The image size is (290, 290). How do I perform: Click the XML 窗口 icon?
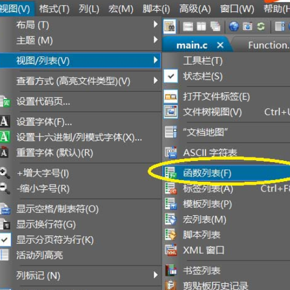coord(171,250)
